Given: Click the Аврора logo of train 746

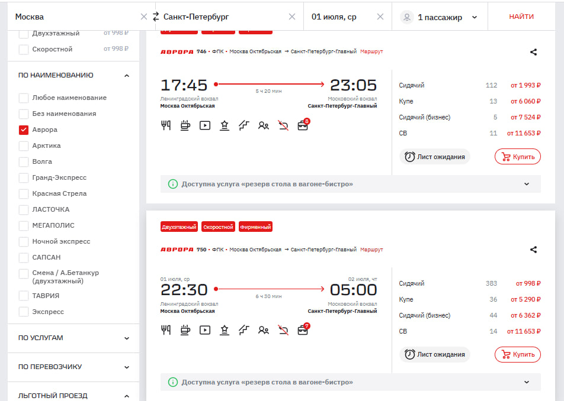Looking at the screenshot, I should (x=177, y=51).
